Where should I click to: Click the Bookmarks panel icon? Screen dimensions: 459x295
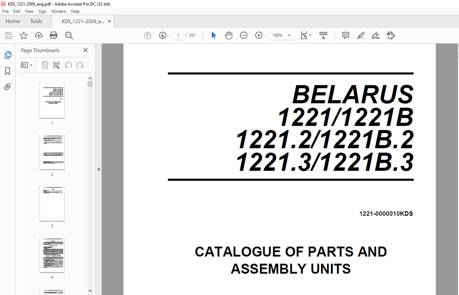pos(7,71)
